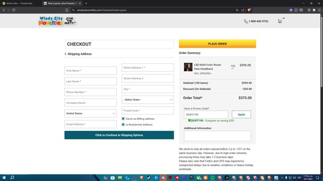This screenshot has height=181, width=323.
Task: Click the Postal Code field
Action: point(148,111)
